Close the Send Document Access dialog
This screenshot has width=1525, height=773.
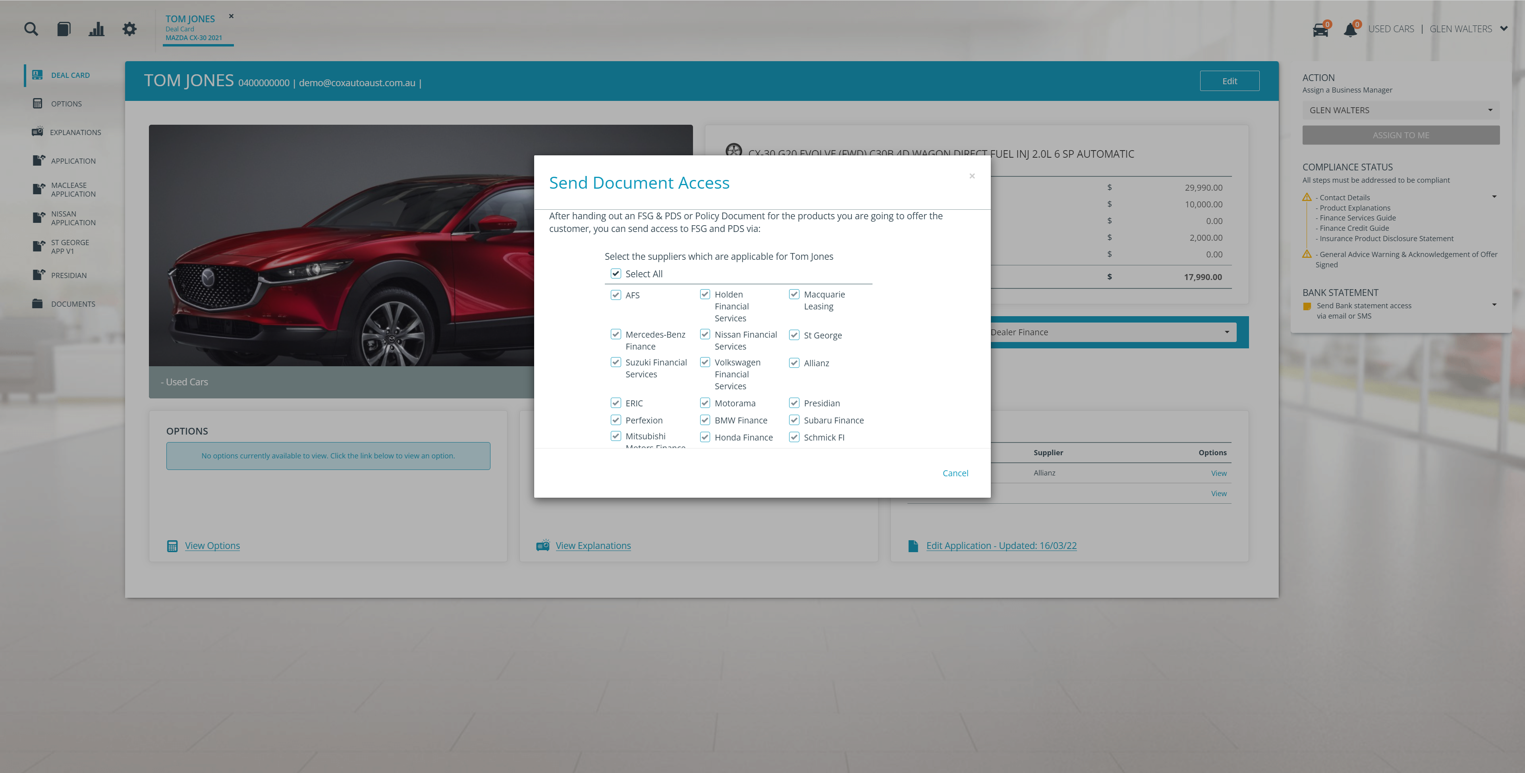(x=972, y=176)
